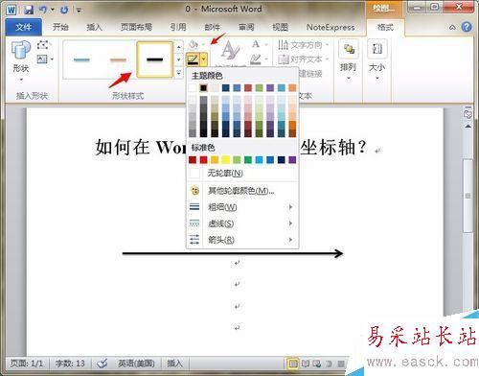Click the Shape Fill paint bucket icon

(x=194, y=45)
